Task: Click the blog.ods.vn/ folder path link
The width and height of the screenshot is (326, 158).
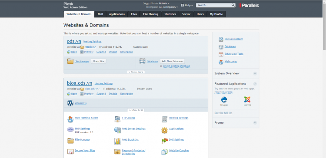Action: [x=92, y=89]
